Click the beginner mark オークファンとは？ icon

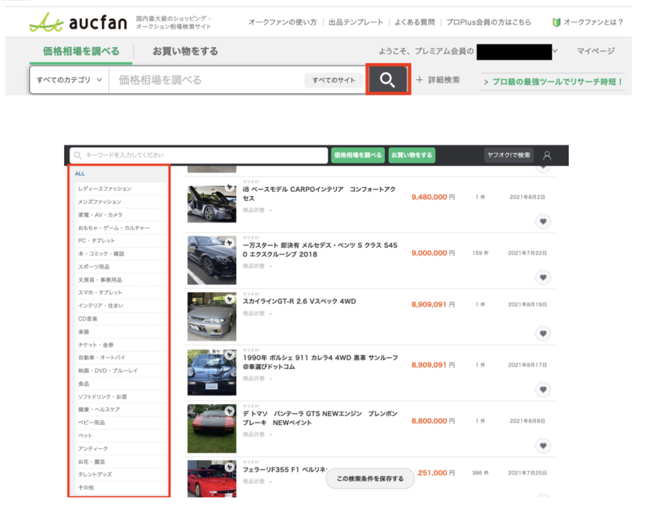[x=556, y=22]
